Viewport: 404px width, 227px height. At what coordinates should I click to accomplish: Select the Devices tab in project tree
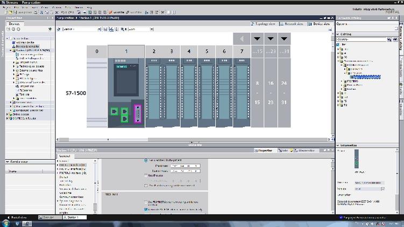point(14,24)
